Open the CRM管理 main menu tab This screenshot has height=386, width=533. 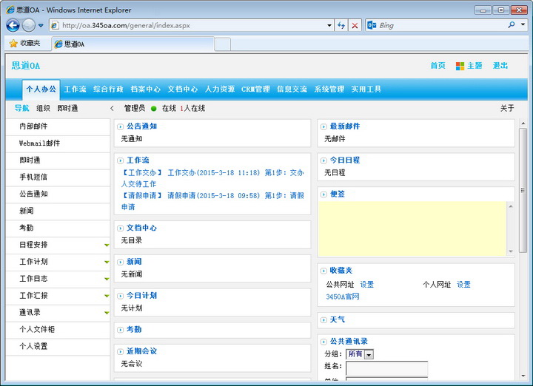[x=255, y=89]
